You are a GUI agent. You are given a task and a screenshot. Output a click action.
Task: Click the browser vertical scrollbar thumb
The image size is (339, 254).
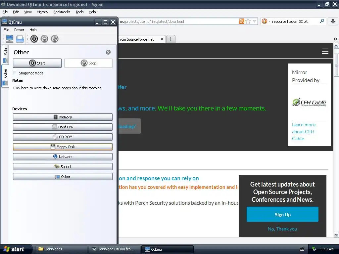click(x=336, y=65)
